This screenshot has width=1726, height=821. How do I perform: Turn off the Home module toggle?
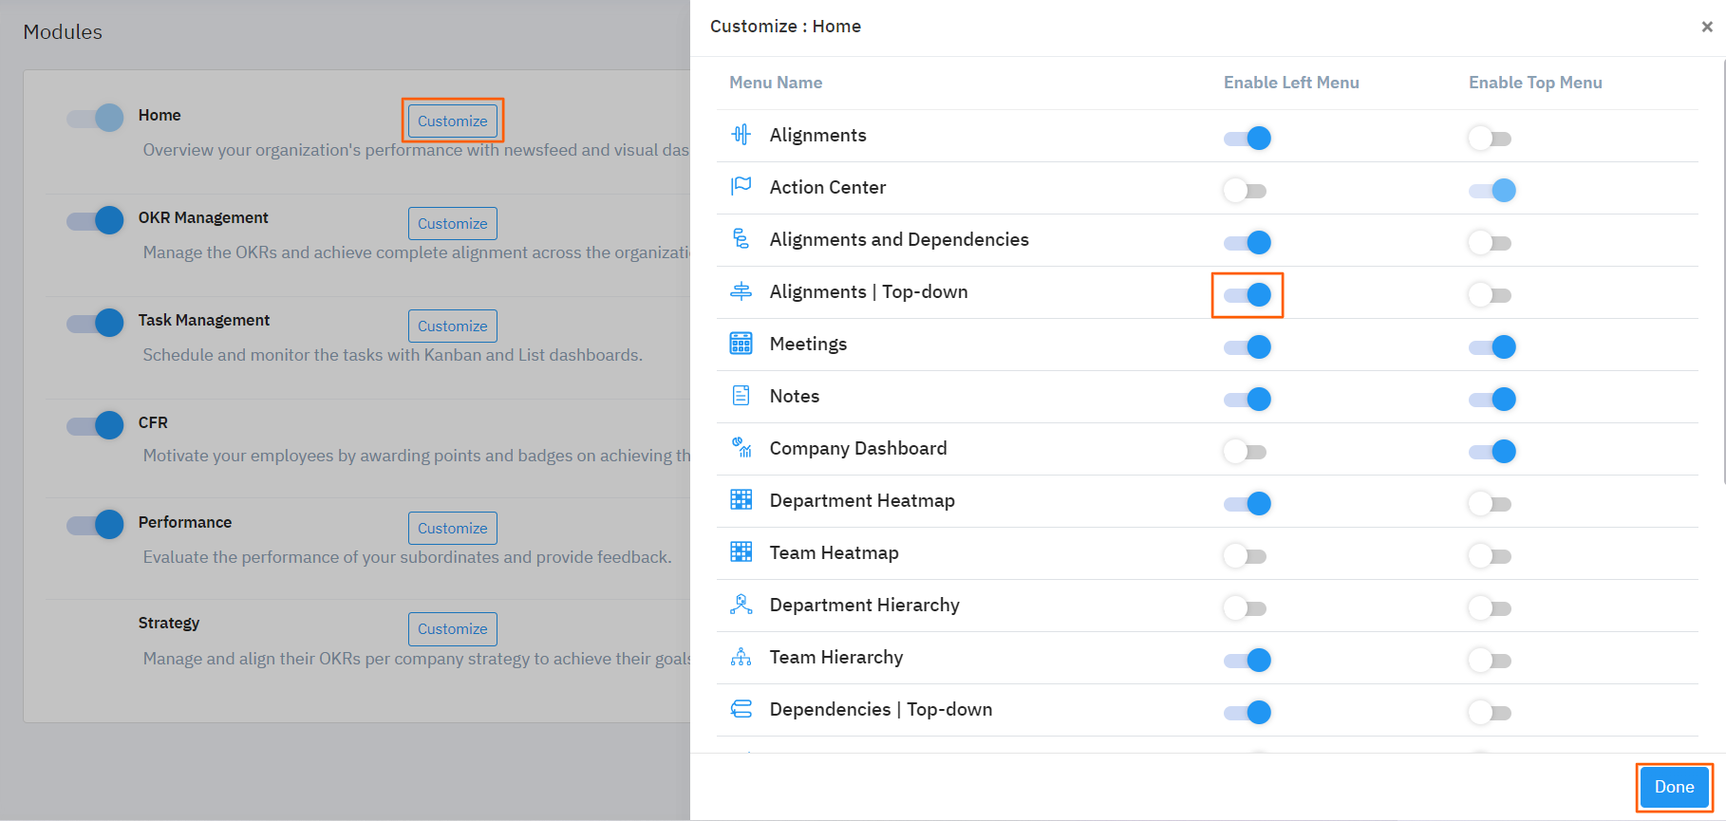click(94, 117)
